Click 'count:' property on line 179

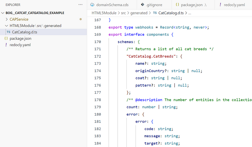pyautogui.click(x=133, y=107)
